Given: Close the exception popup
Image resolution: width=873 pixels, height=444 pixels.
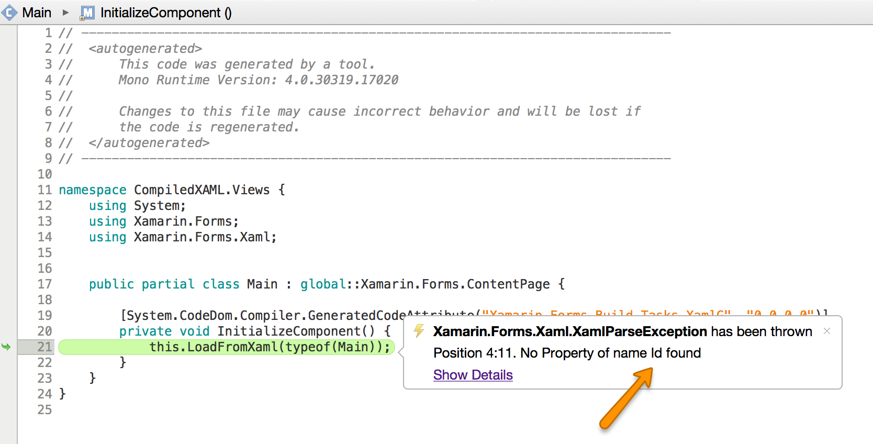Looking at the screenshot, I should 827,331.
